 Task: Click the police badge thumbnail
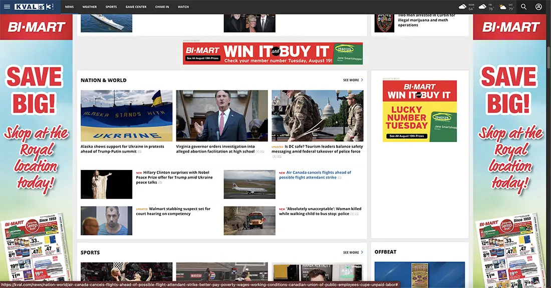click(x=384, y=23)
